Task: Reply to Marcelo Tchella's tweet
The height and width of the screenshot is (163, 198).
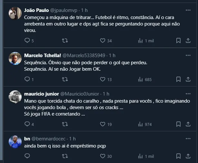Action: pos(27,79)
